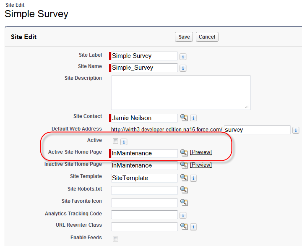Viewport: 302px width, 246px height.
Task: Click the Active Site Home Page field
Action: 144,153
